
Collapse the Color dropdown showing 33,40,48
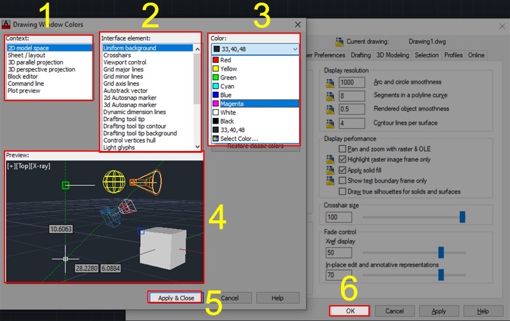[x=295, y=49]
